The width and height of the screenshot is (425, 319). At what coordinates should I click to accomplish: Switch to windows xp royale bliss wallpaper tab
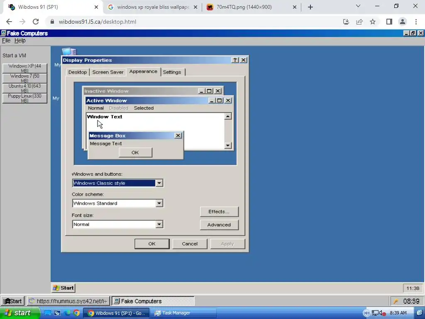click(153, 7)
